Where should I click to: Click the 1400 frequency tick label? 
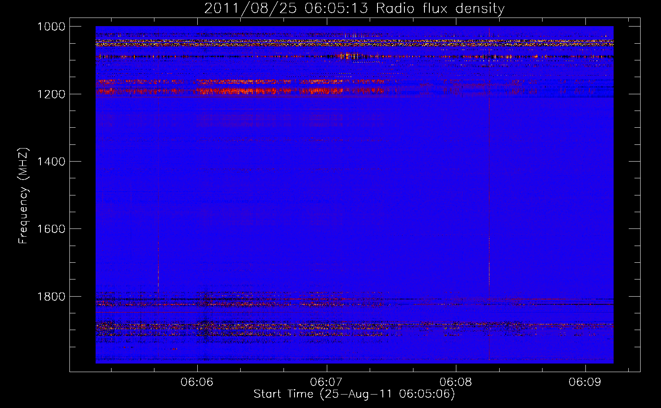coord(51,162)
